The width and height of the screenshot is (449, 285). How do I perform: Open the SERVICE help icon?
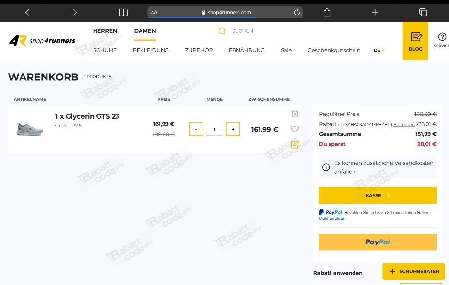tap(442, 40)
